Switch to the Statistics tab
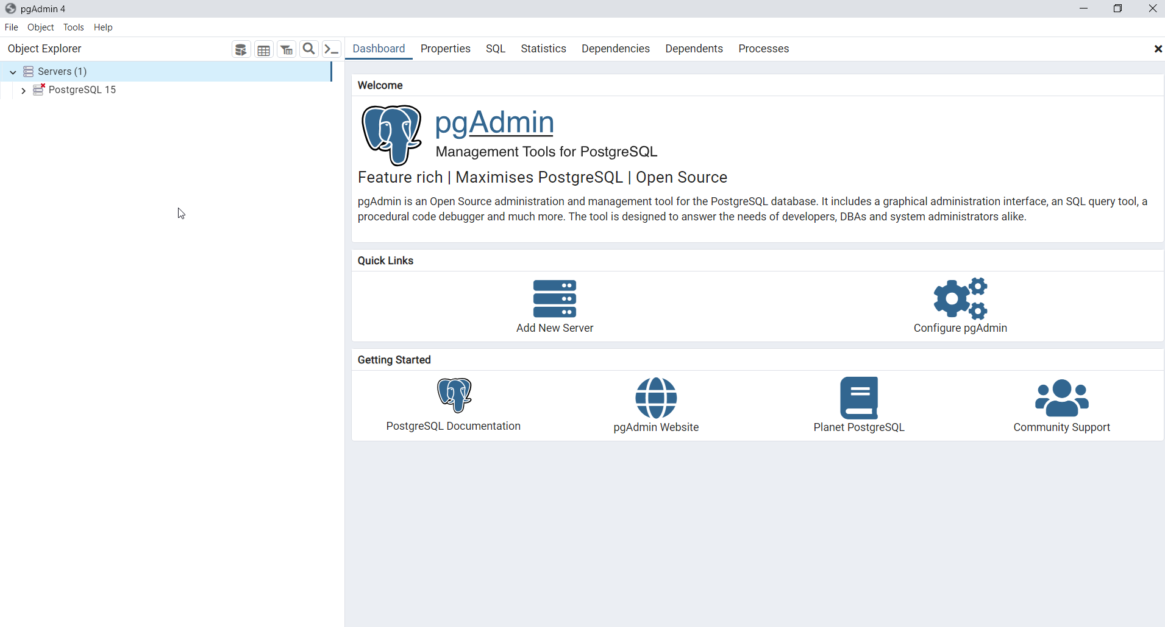The image size is (1165, 627). (543, 49)
